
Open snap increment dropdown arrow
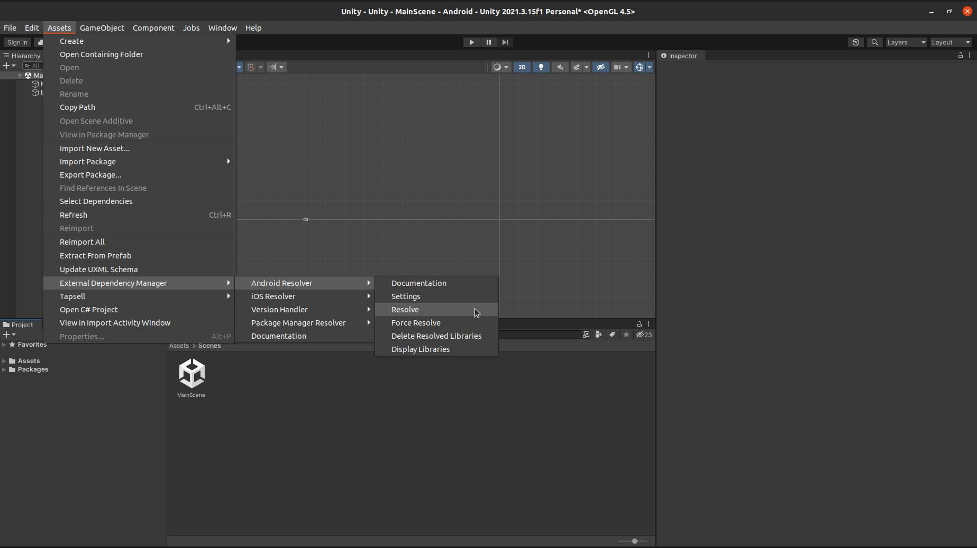pos(281,67)
